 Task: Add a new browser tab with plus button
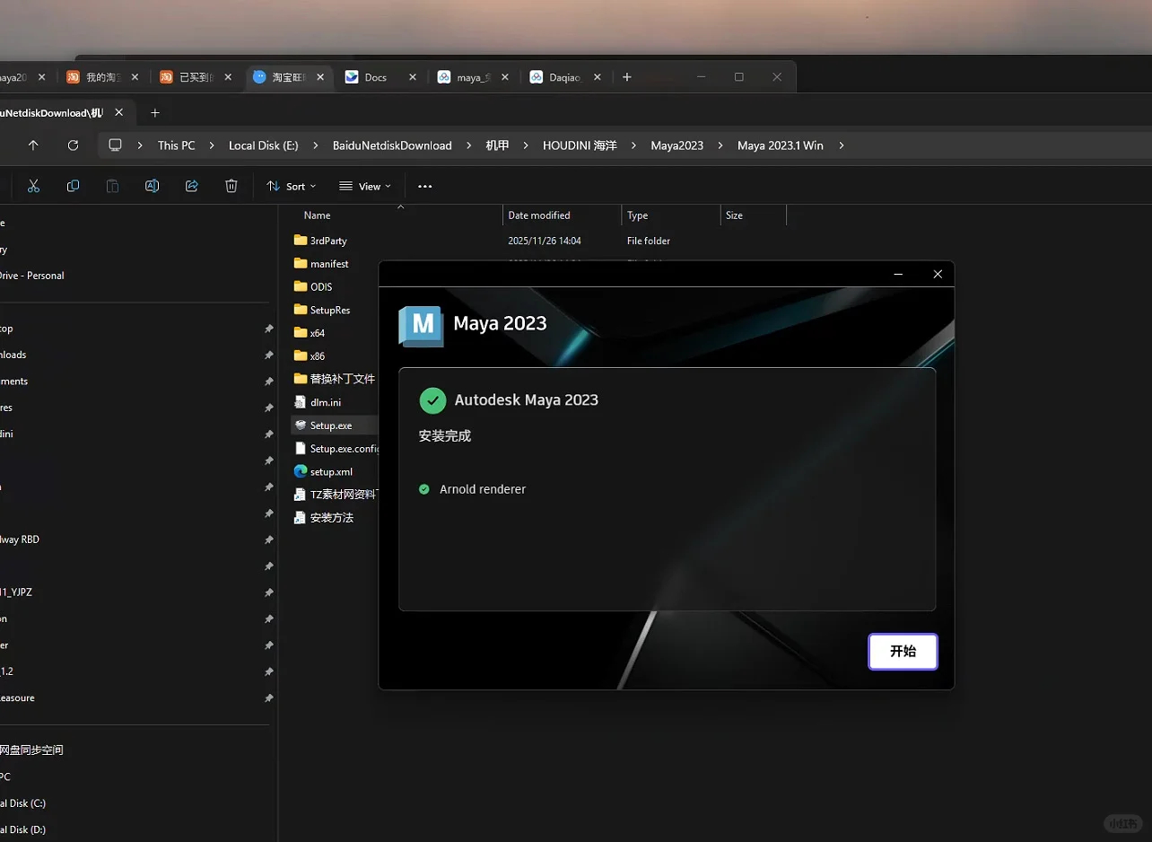(627, 77)
